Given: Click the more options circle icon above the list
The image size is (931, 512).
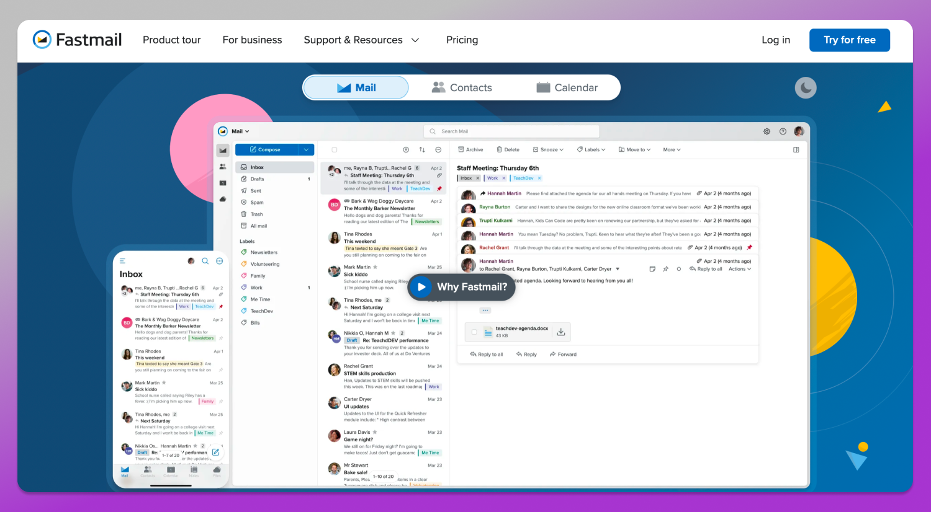Looking at the screenshot, I should [x=438, y=150].
